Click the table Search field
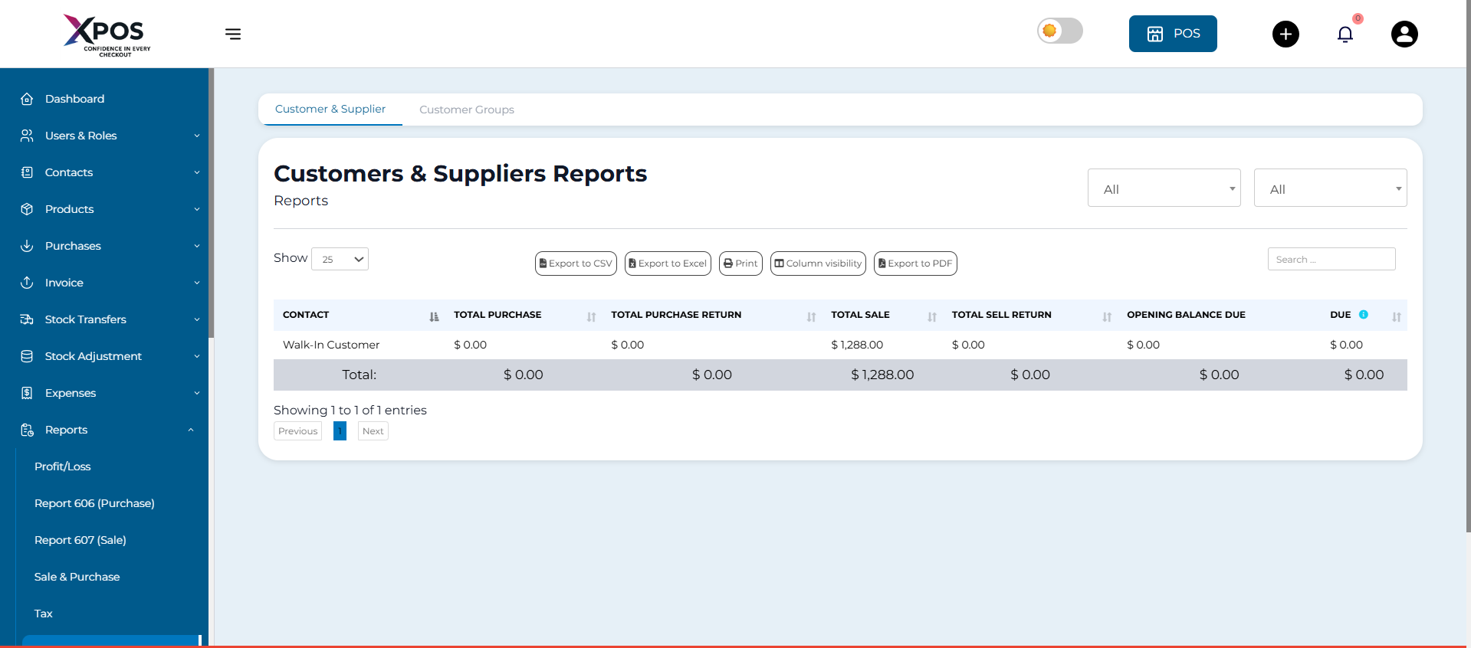Image resolution: width=1471 pixels, height=648 pixels. click(x=1331, y=260)
